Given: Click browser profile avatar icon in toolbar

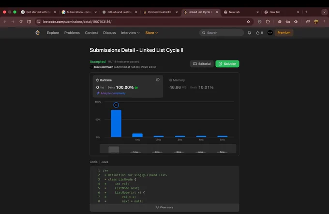Looking at the screenshot, I should pyautogui.click(x=316, y=22).
